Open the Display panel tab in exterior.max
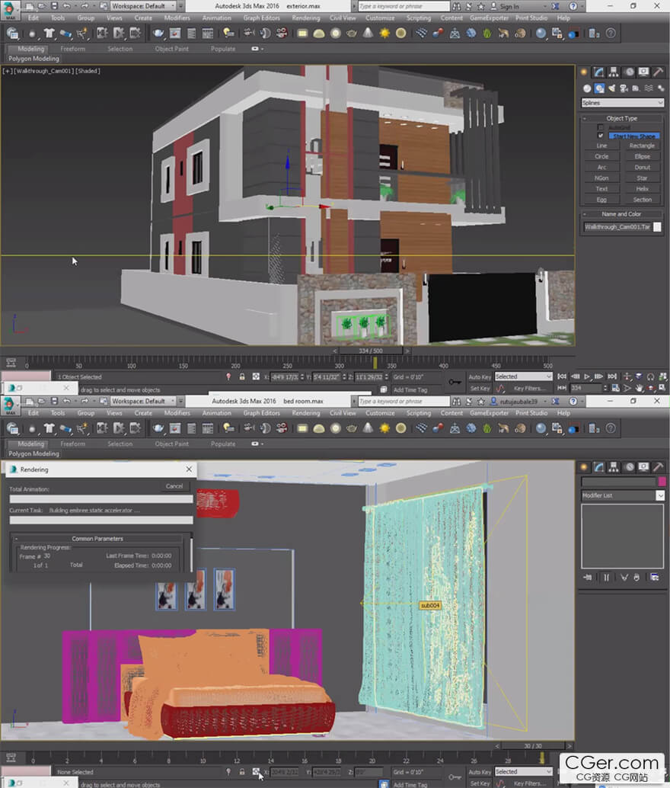The width and height of the screenshot is (670, 788). coord(643,72)
